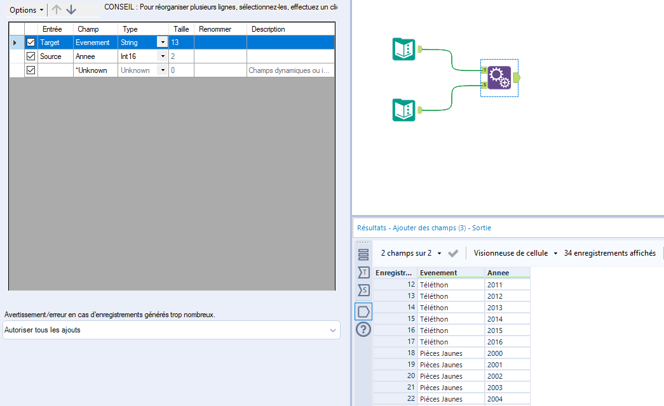Open the Results help question mark
The image size is (664, 406).
(x=363, y=329)
